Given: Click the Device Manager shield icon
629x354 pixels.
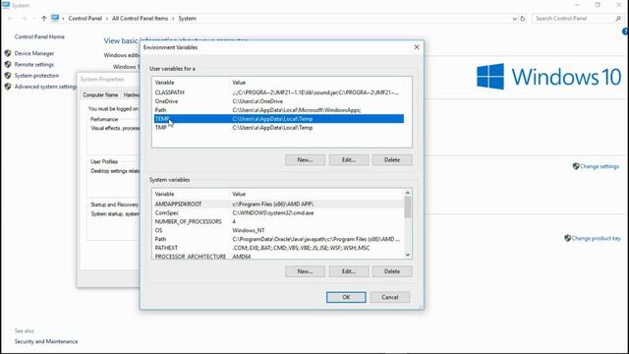Looking at the screenshot, I should 8,53.
